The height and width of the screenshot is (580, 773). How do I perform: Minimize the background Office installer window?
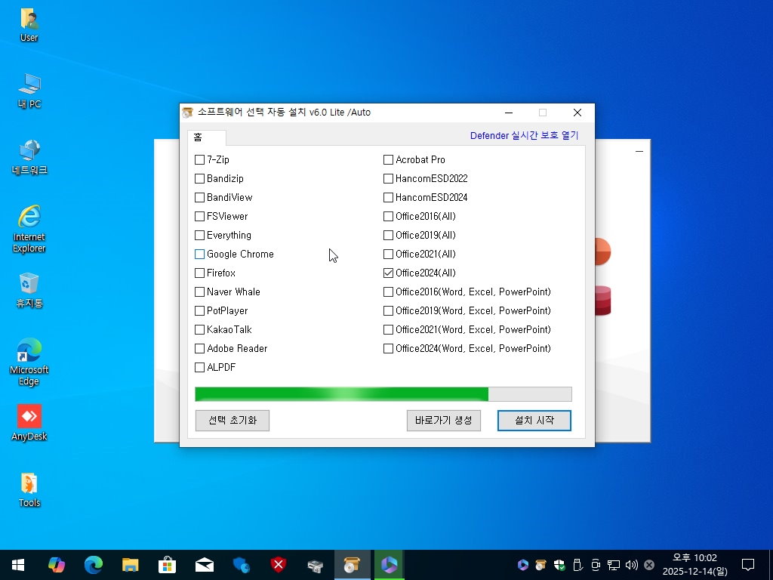(x=639, y=151)
